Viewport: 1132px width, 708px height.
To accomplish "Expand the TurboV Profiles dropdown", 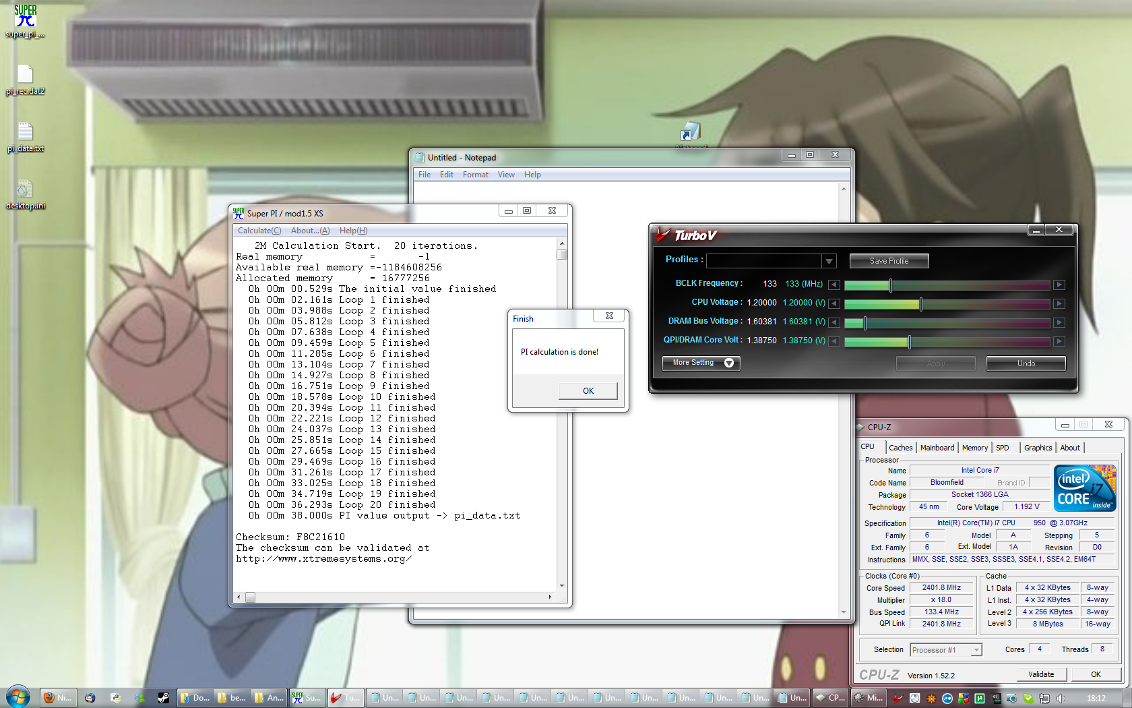I will [x=829, y=261].
